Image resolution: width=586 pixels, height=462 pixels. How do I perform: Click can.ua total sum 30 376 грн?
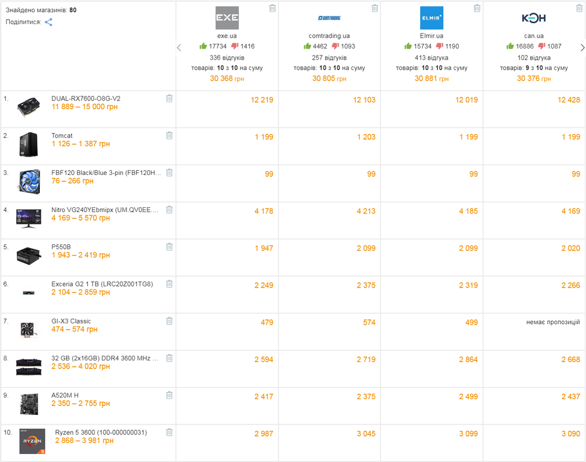(533, 79)
